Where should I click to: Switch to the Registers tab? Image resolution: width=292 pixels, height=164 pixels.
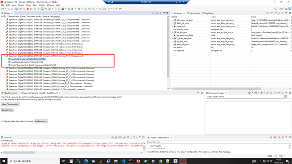(x=207, y=13)
